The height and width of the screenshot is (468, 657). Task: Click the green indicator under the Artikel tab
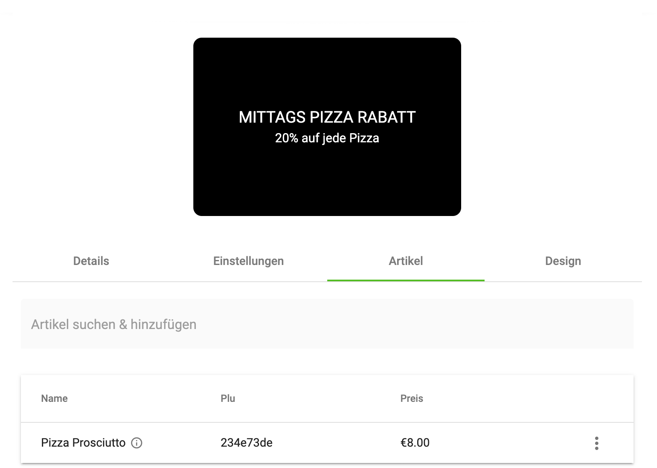pos(405,280)
